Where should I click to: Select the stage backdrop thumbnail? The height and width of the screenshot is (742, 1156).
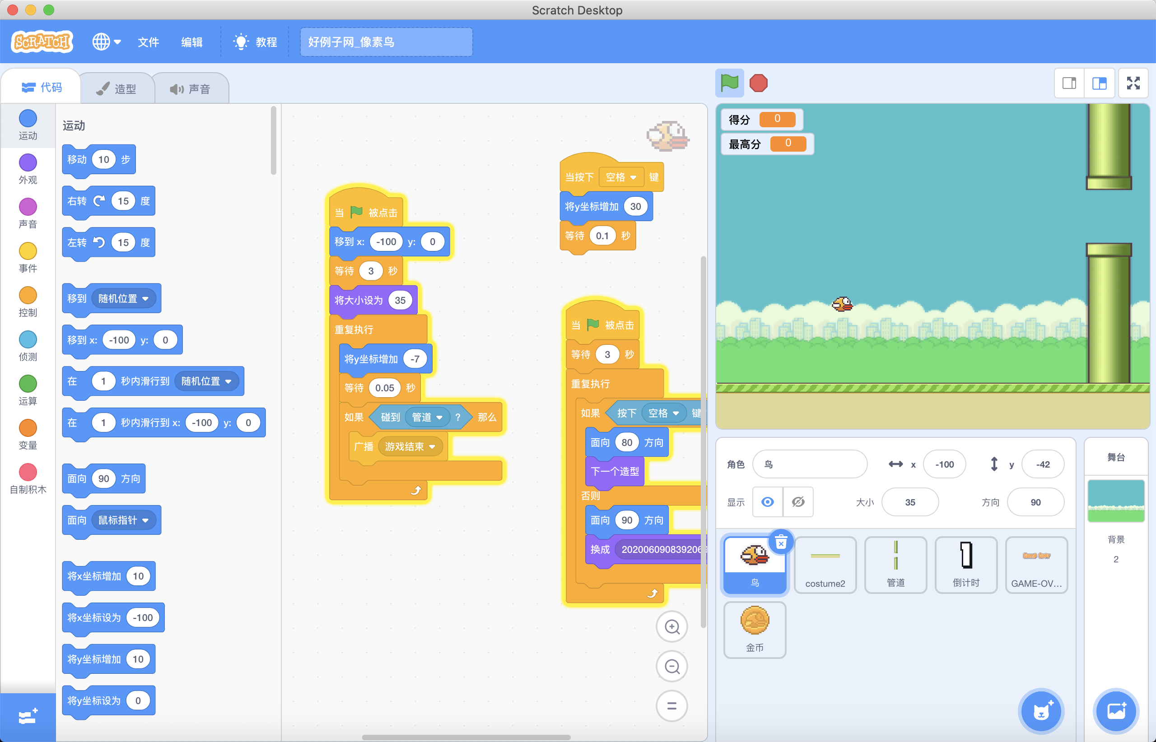tap(1116, 501)
